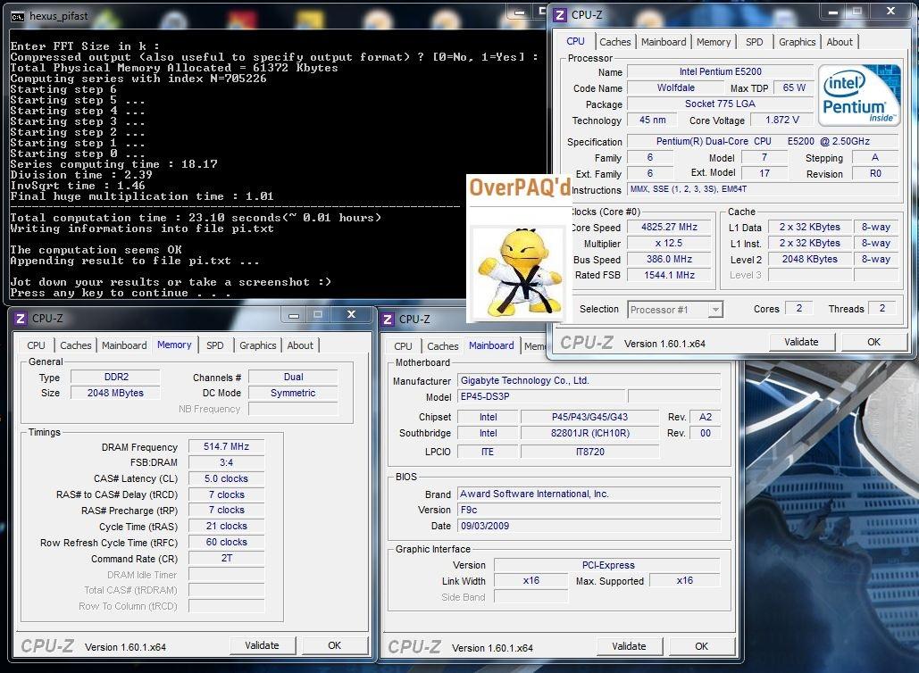Click Validate in the Mainboard window

pyautogui.click(x=629, y=646)
